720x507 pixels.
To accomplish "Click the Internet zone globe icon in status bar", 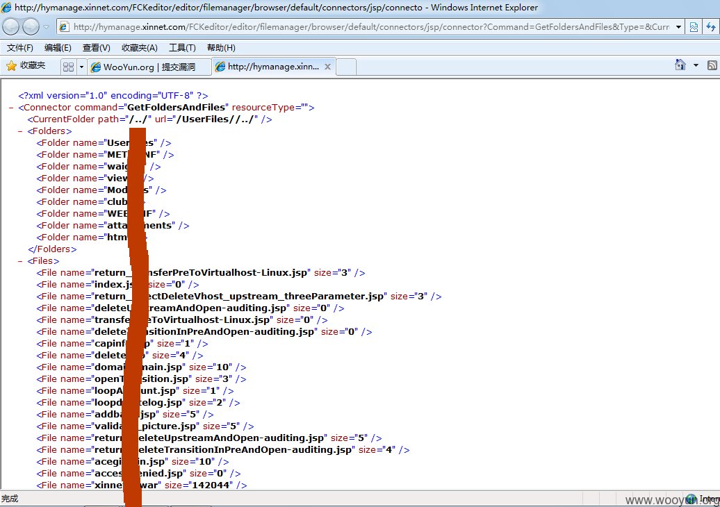I will (x=691, y=499).
